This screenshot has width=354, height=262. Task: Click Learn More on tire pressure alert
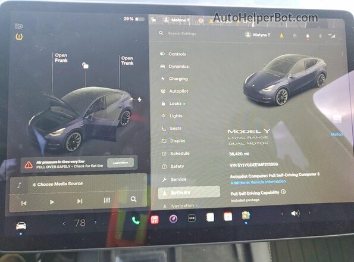coord(121,163)
